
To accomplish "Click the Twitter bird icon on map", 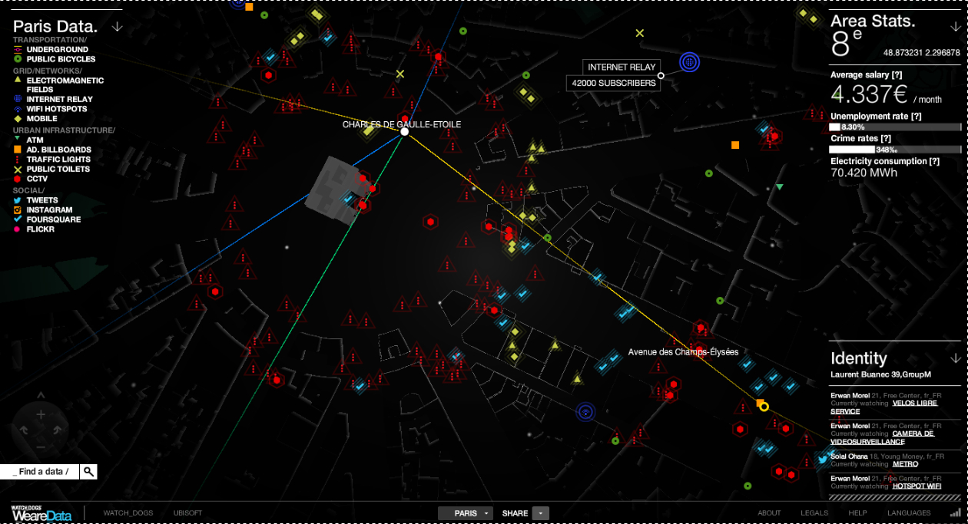I will point(822,460).
